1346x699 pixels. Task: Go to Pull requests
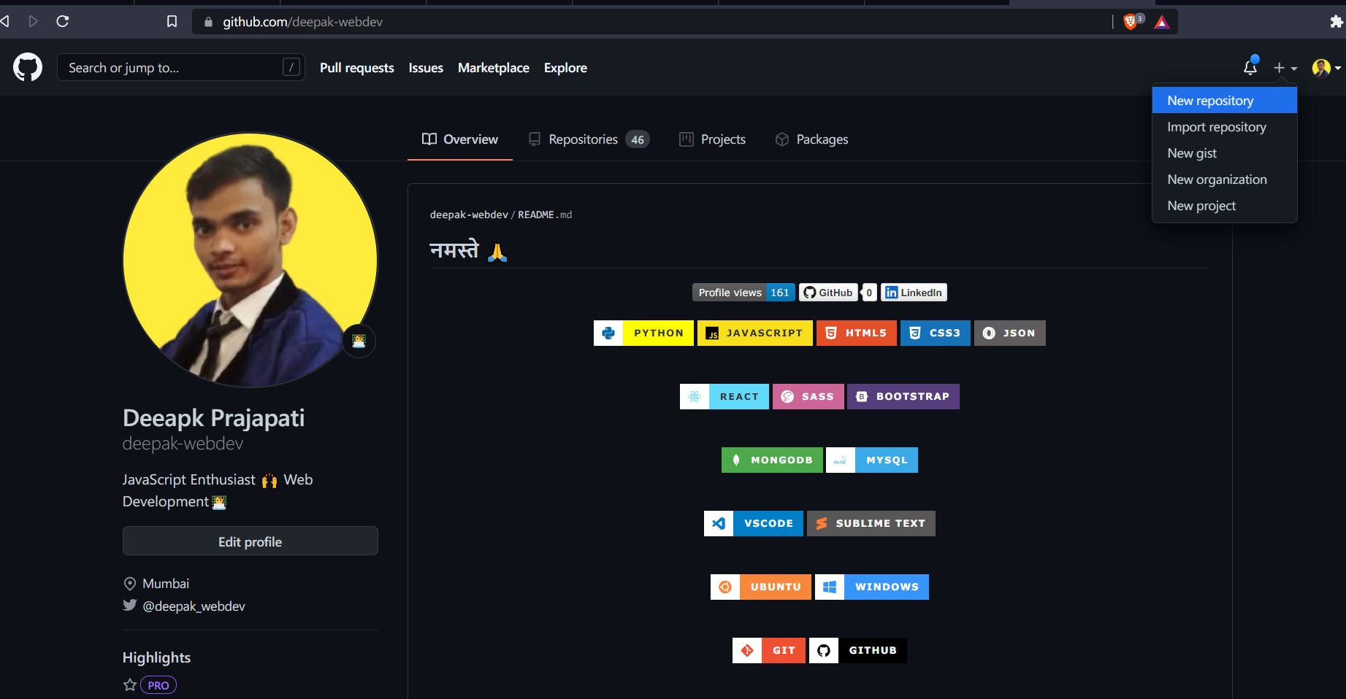tap(356, 67)
